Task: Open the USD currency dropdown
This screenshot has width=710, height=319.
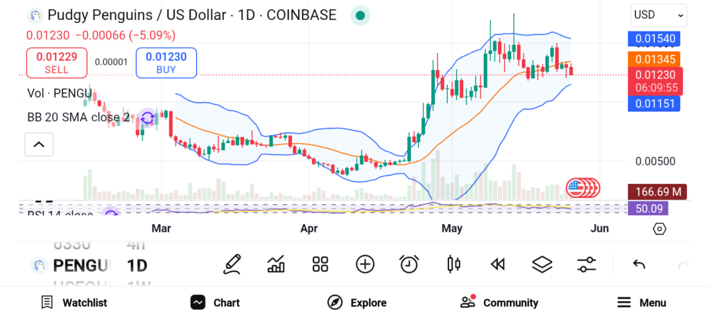Action: 659,15
